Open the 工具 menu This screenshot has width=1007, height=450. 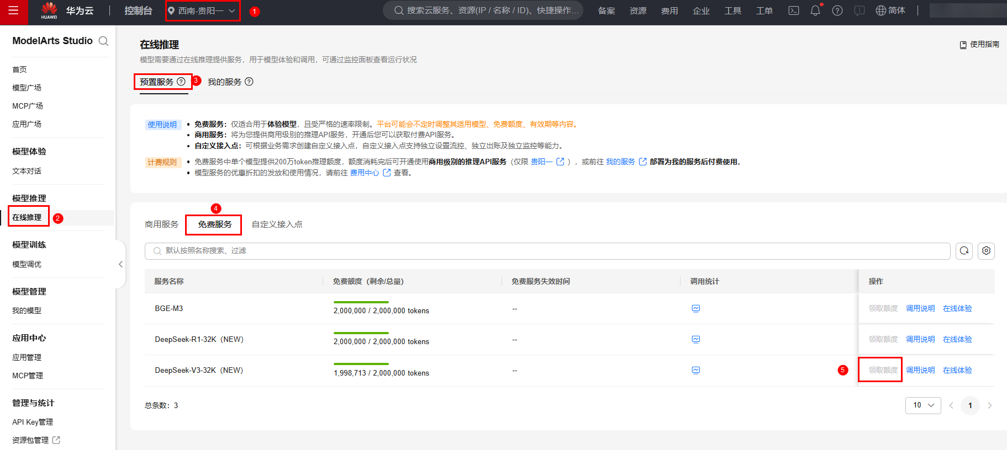[x=733, y=10]
